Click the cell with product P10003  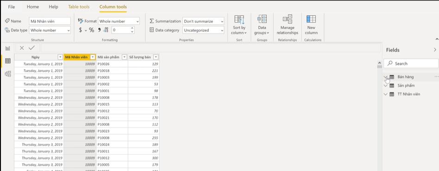[112, 77]
